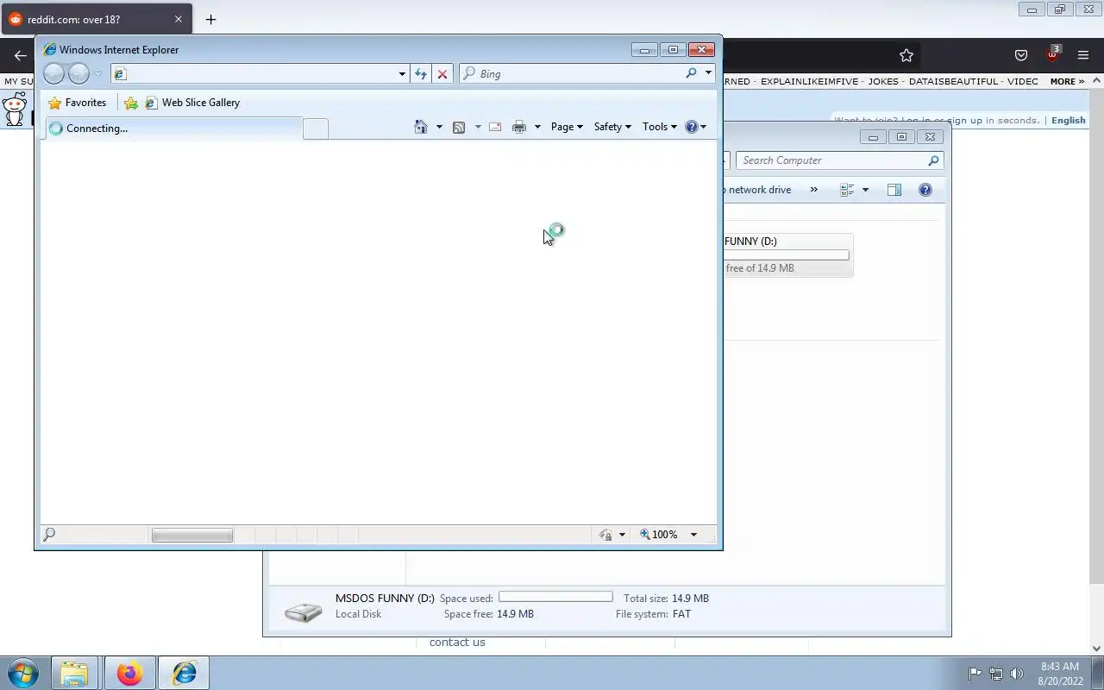
Task: Open the Tools menu
Action: pos(660,127)
